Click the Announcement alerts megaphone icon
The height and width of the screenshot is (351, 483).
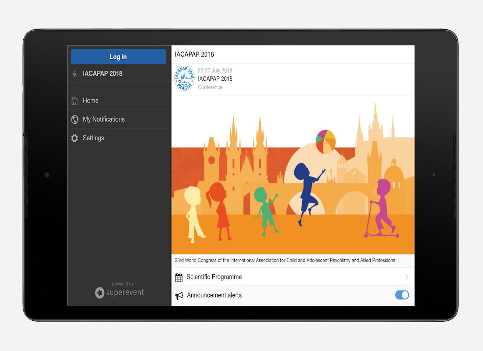click(x=179, y=296)
